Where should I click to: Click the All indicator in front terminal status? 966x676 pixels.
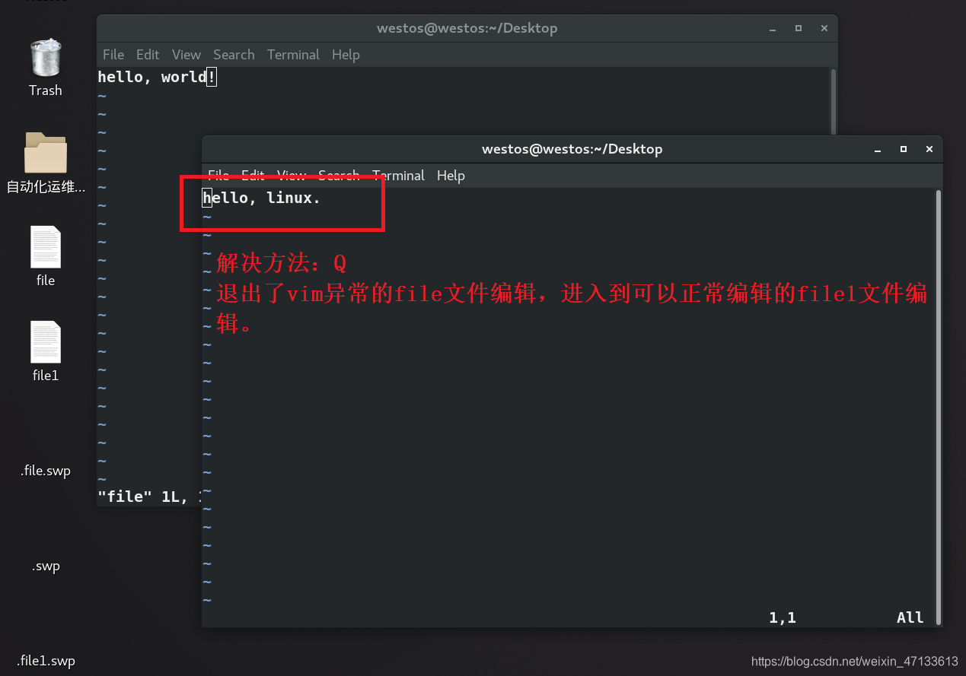910,617
